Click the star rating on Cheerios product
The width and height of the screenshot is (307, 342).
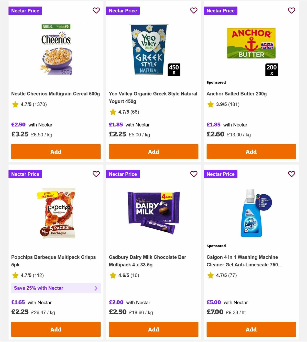click(15, 104)
